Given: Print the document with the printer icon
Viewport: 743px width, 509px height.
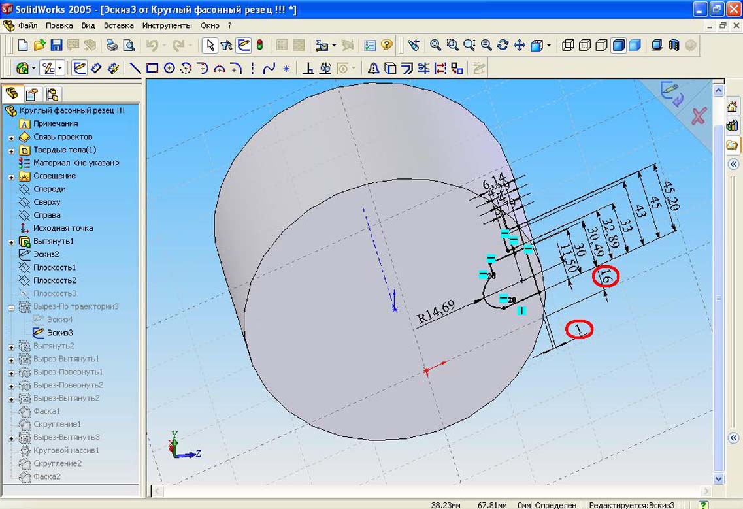Looking at the screenshot, I should pyautogui.click(x=112, y=45).
